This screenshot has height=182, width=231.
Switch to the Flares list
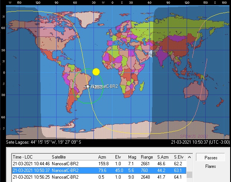[211, 166]
